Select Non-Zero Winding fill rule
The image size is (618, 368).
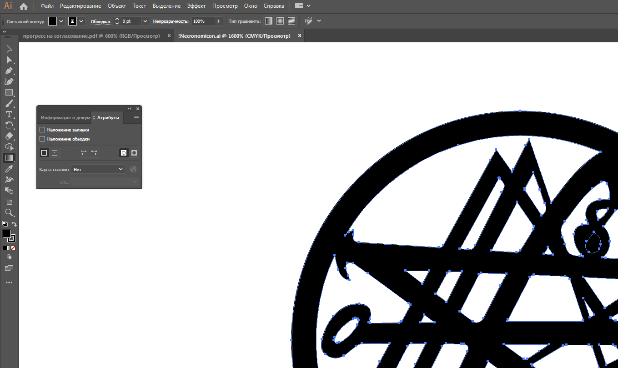point(124,153)
